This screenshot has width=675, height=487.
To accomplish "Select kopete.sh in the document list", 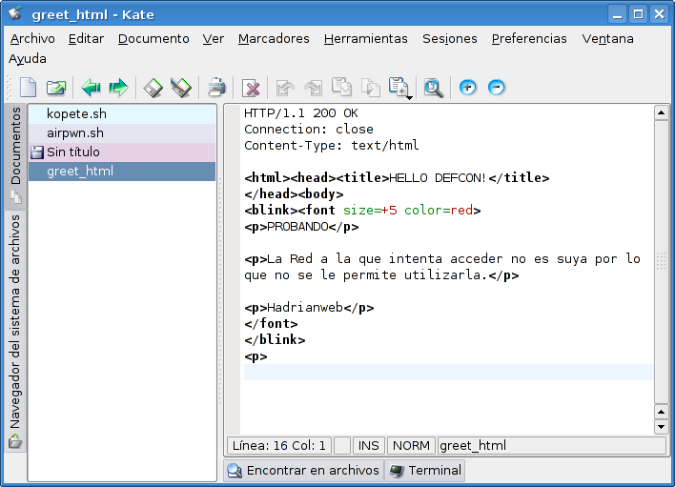I will (x=122, y=114).
